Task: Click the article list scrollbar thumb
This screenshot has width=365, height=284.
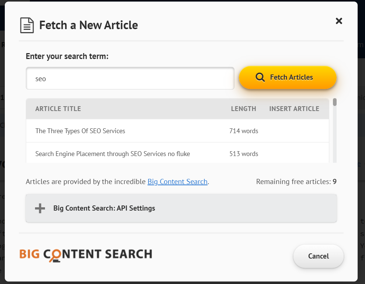Action: [335, 102]
